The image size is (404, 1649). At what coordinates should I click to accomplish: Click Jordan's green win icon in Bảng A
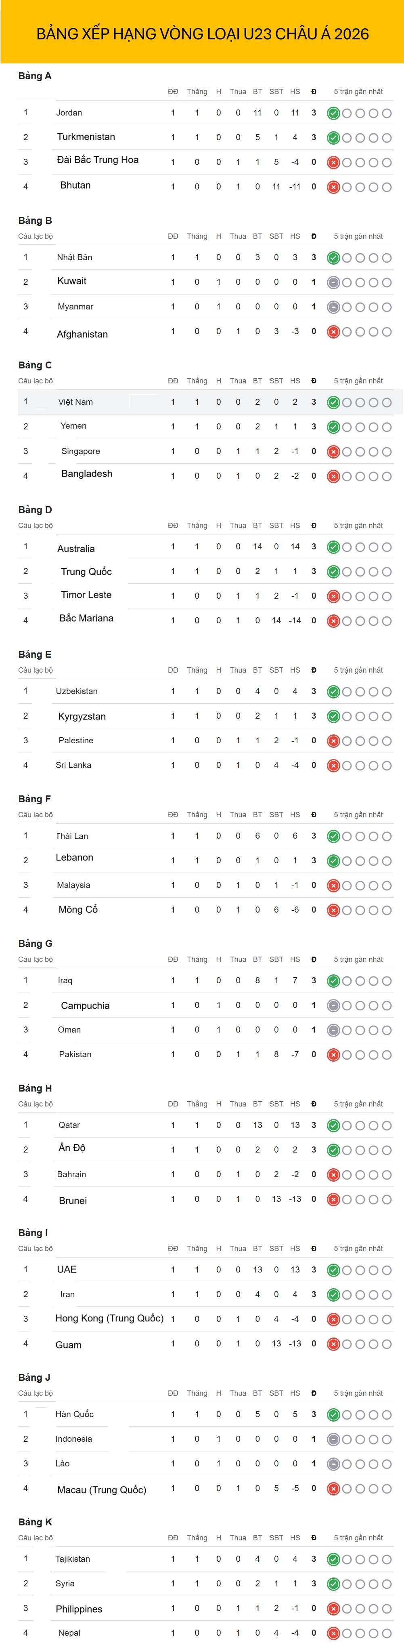[333, 113]
